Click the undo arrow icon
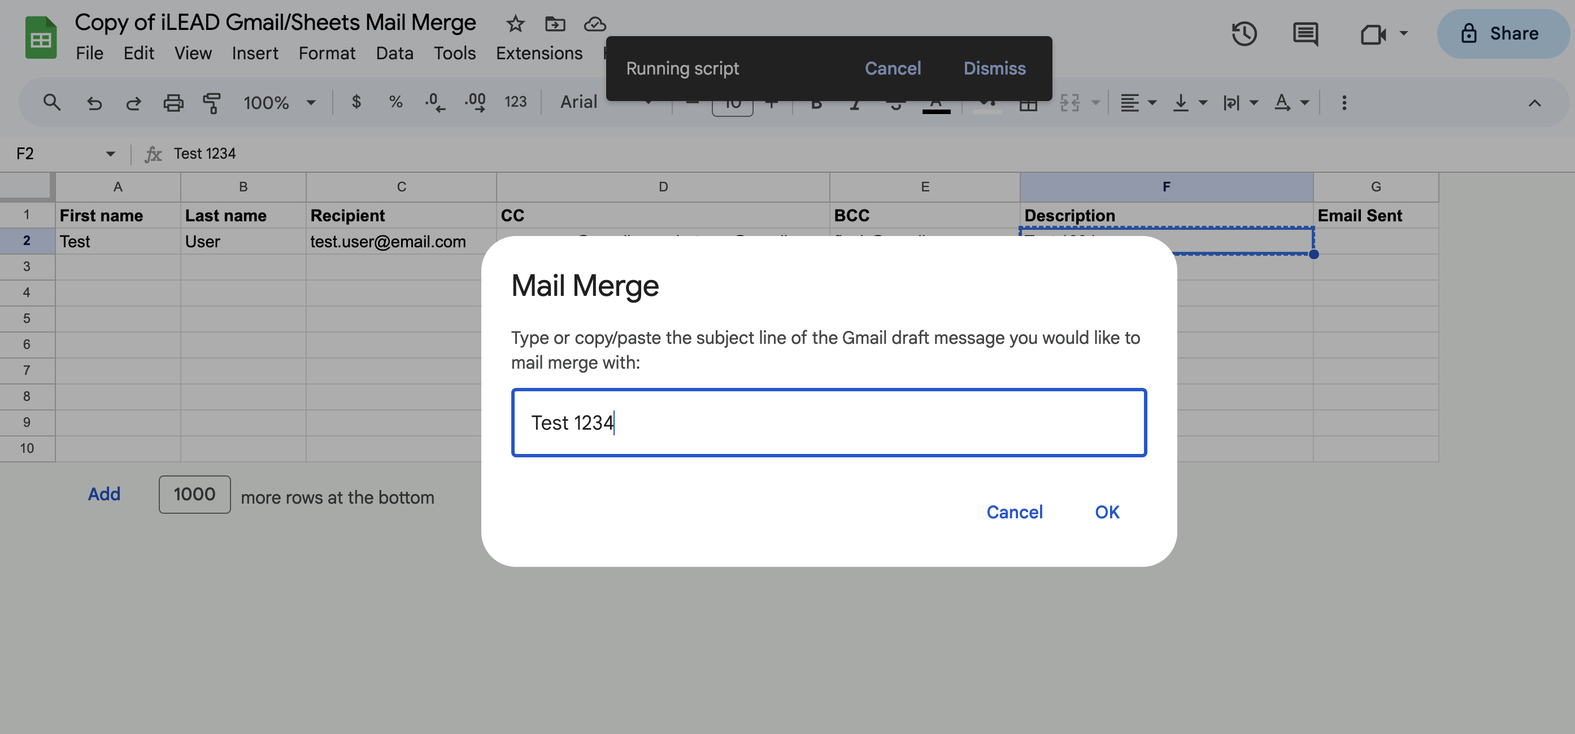 click(x=94, y=103)
